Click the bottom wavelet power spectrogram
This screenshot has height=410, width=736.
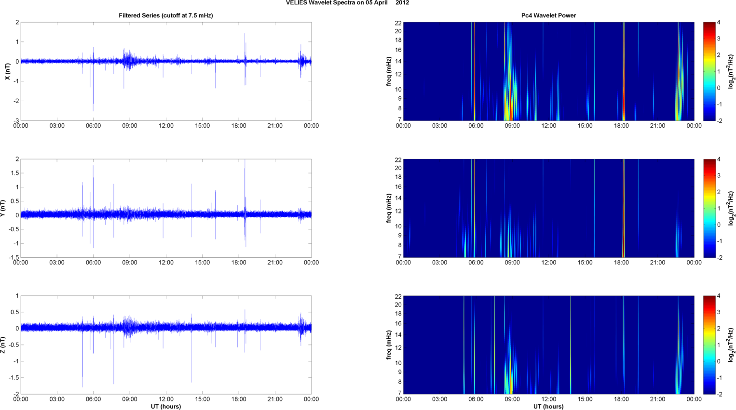[548, 345]
